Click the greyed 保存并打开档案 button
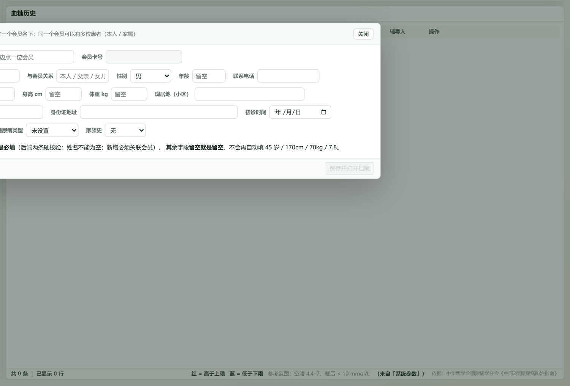The image size is (570, 386). click(x=349, y=168)
